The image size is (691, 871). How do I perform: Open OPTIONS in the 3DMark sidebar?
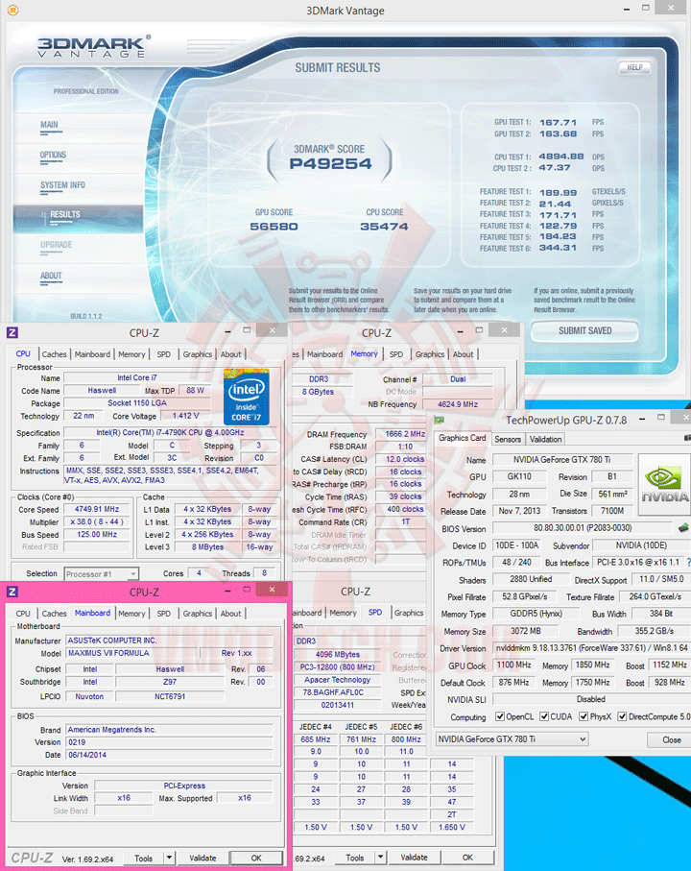53,155
